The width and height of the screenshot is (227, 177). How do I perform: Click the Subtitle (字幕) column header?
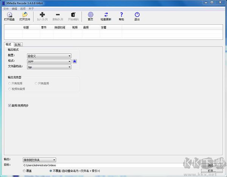click(111, 28)
